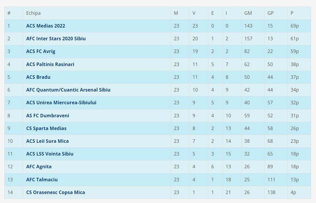Click the P points column header

pyautogui.click(x=292, y=13)
